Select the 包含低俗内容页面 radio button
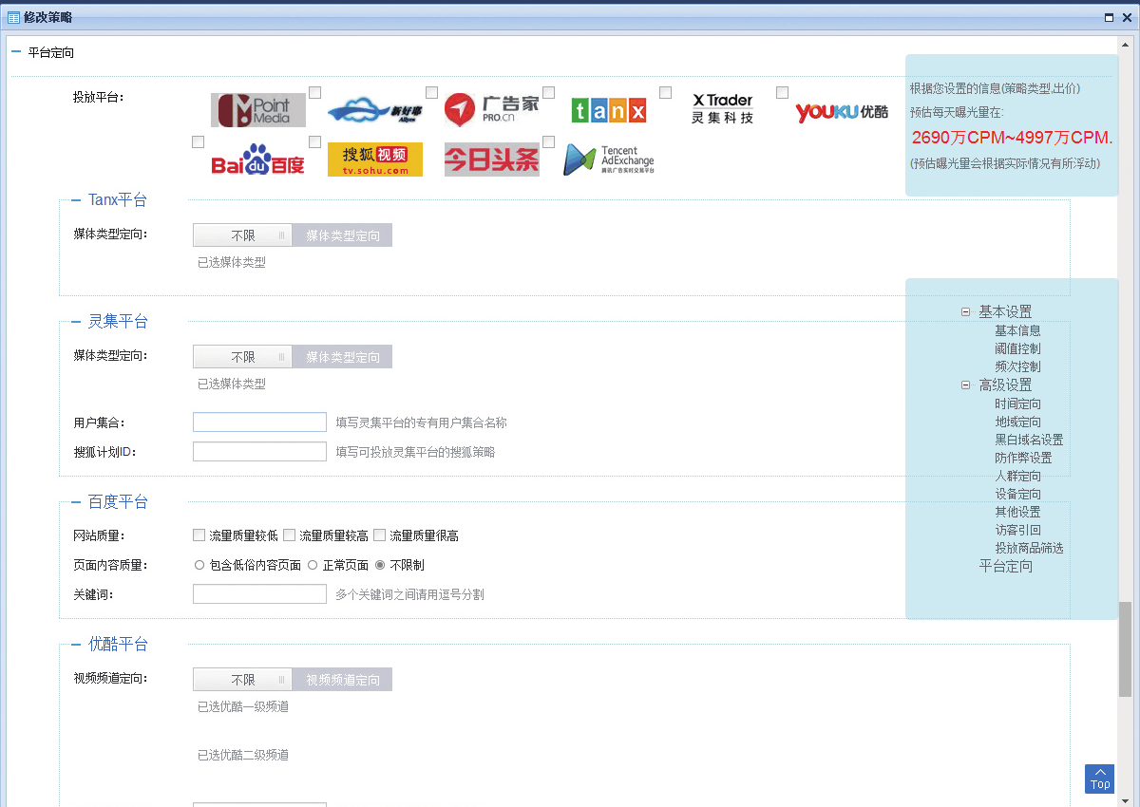 point(199,565)
